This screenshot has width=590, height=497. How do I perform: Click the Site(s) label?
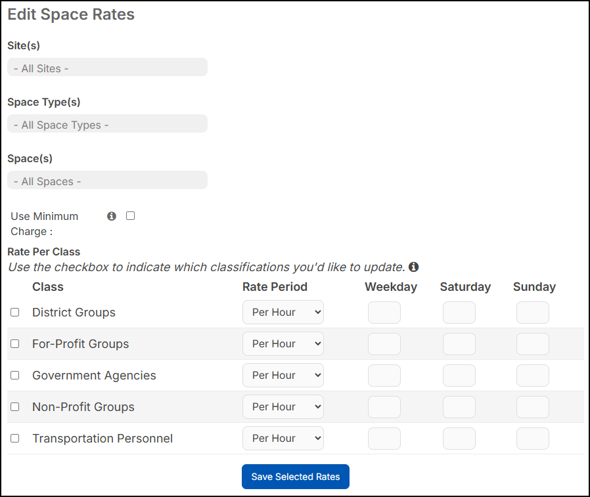(x=24, y=45)
